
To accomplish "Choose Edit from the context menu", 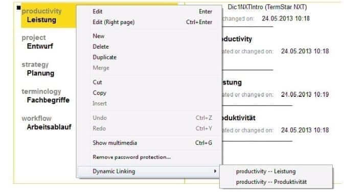I will (x=152, y=11).
